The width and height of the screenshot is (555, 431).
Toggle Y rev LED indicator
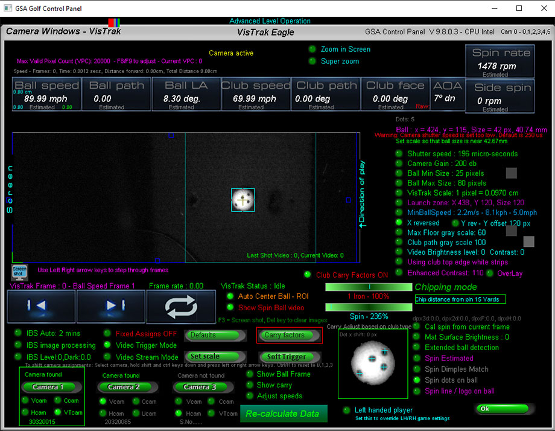click(x=455, y=223)
